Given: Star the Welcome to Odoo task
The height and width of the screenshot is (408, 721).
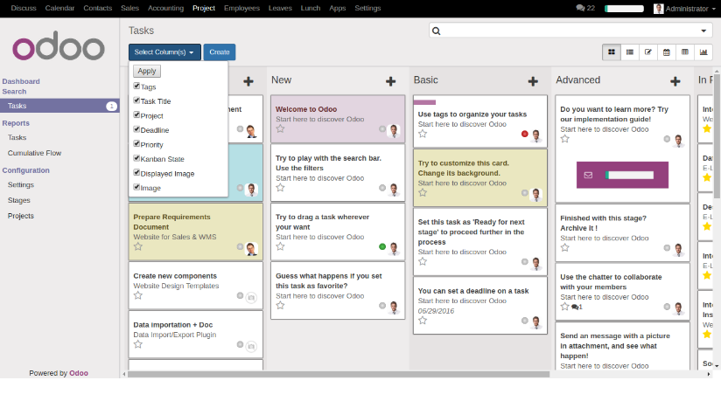Looking at the screenshot, I should click(280, 129).
